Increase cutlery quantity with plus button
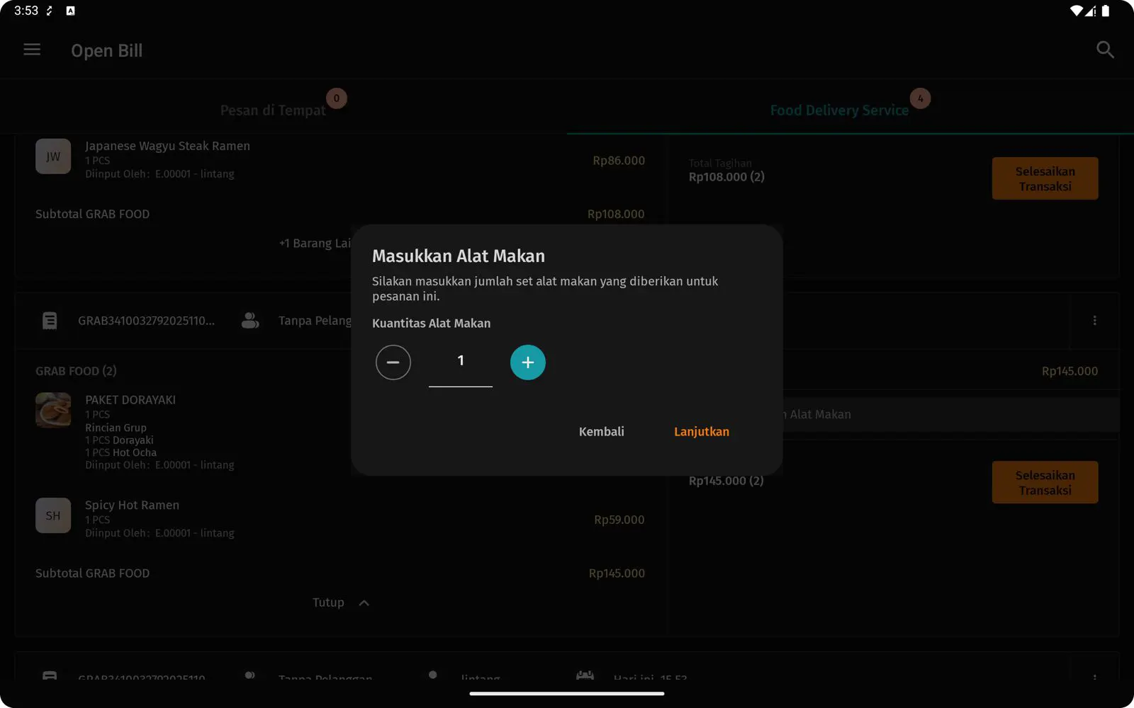Screen dimensions: 1134x708 (x=527, y=362)
